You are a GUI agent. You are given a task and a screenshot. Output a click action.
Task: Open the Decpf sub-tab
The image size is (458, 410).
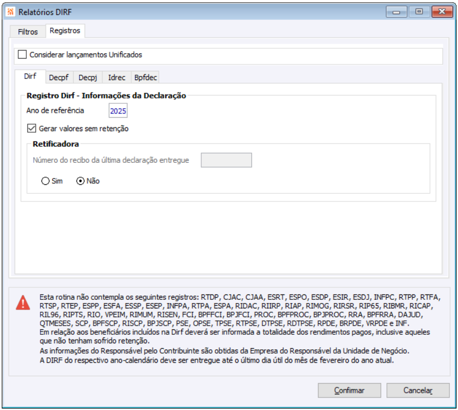point(59,77)
